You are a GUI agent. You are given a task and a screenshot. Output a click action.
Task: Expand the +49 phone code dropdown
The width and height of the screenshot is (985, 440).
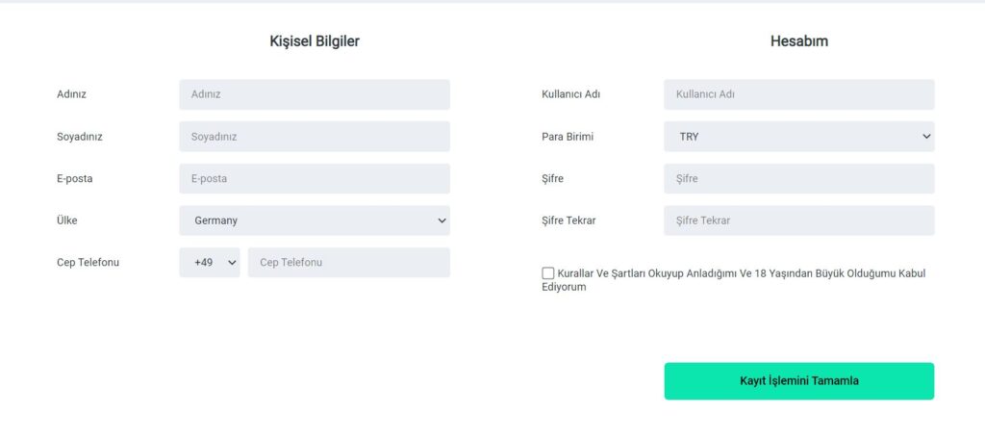click(209, 263)
